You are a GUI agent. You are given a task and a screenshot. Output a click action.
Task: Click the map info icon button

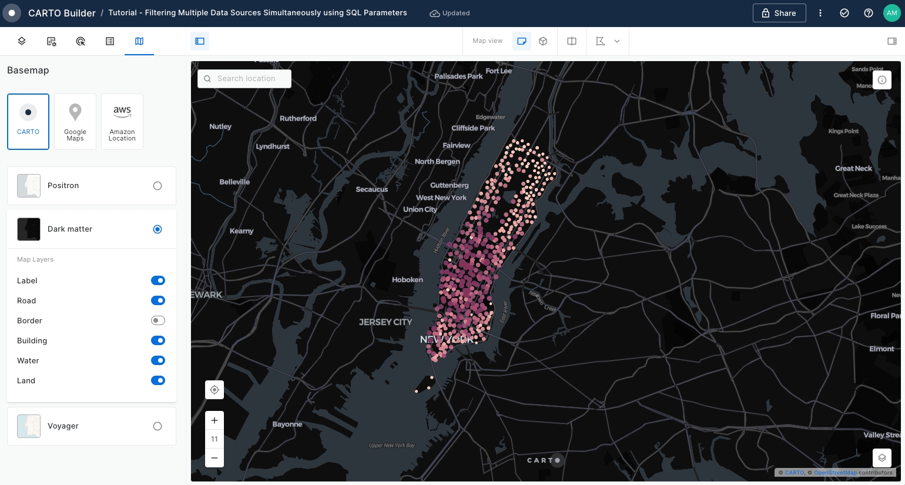(x=882, y=80)
